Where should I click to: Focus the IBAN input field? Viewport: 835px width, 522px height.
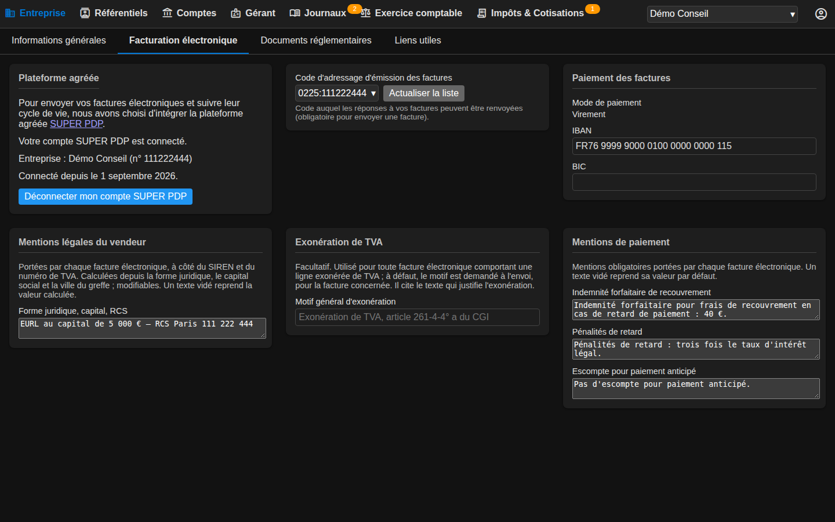(x=694, y=146)
